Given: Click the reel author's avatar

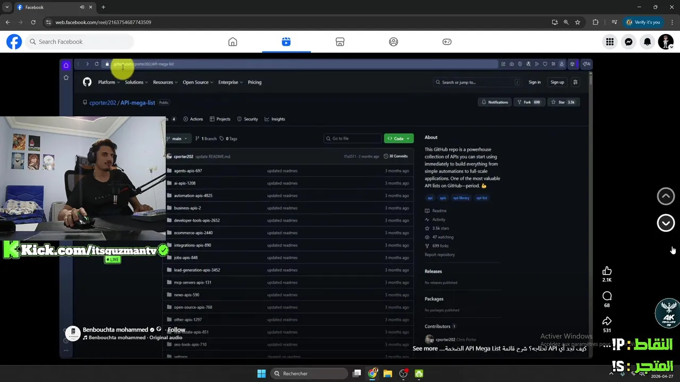Looking at the screenshot, I should pyautogui.click(x=73, y=333).
